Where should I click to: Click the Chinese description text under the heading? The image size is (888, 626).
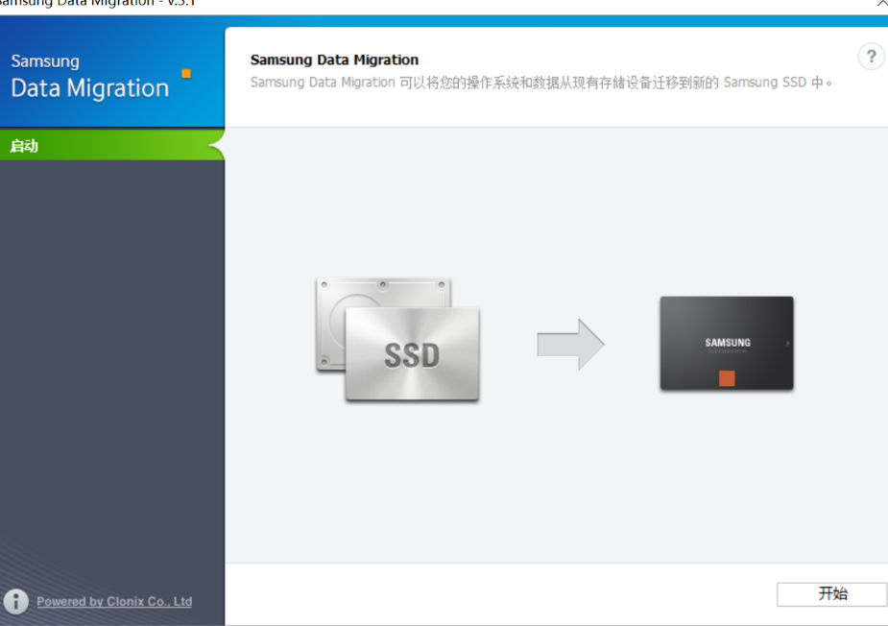coord(541,83)
